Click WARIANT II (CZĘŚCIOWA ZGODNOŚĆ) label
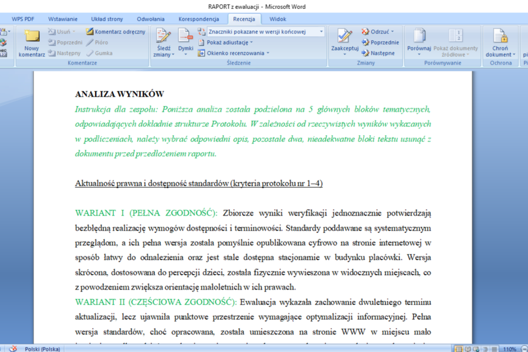Viewport: 528px width, 352px height. click(x=156, y=302)
